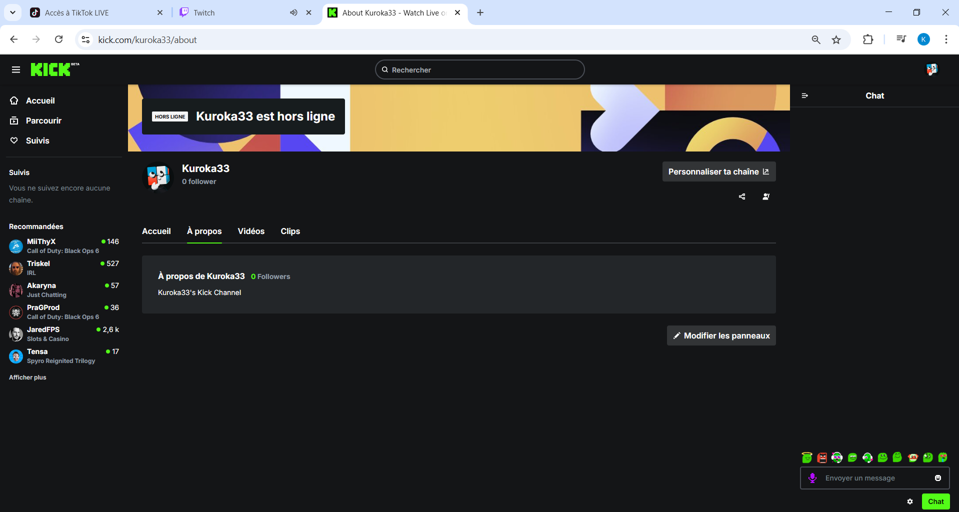Screen dimensions: 959x512
Task: Focus the Rechercher search field
Action: (480, 70)
